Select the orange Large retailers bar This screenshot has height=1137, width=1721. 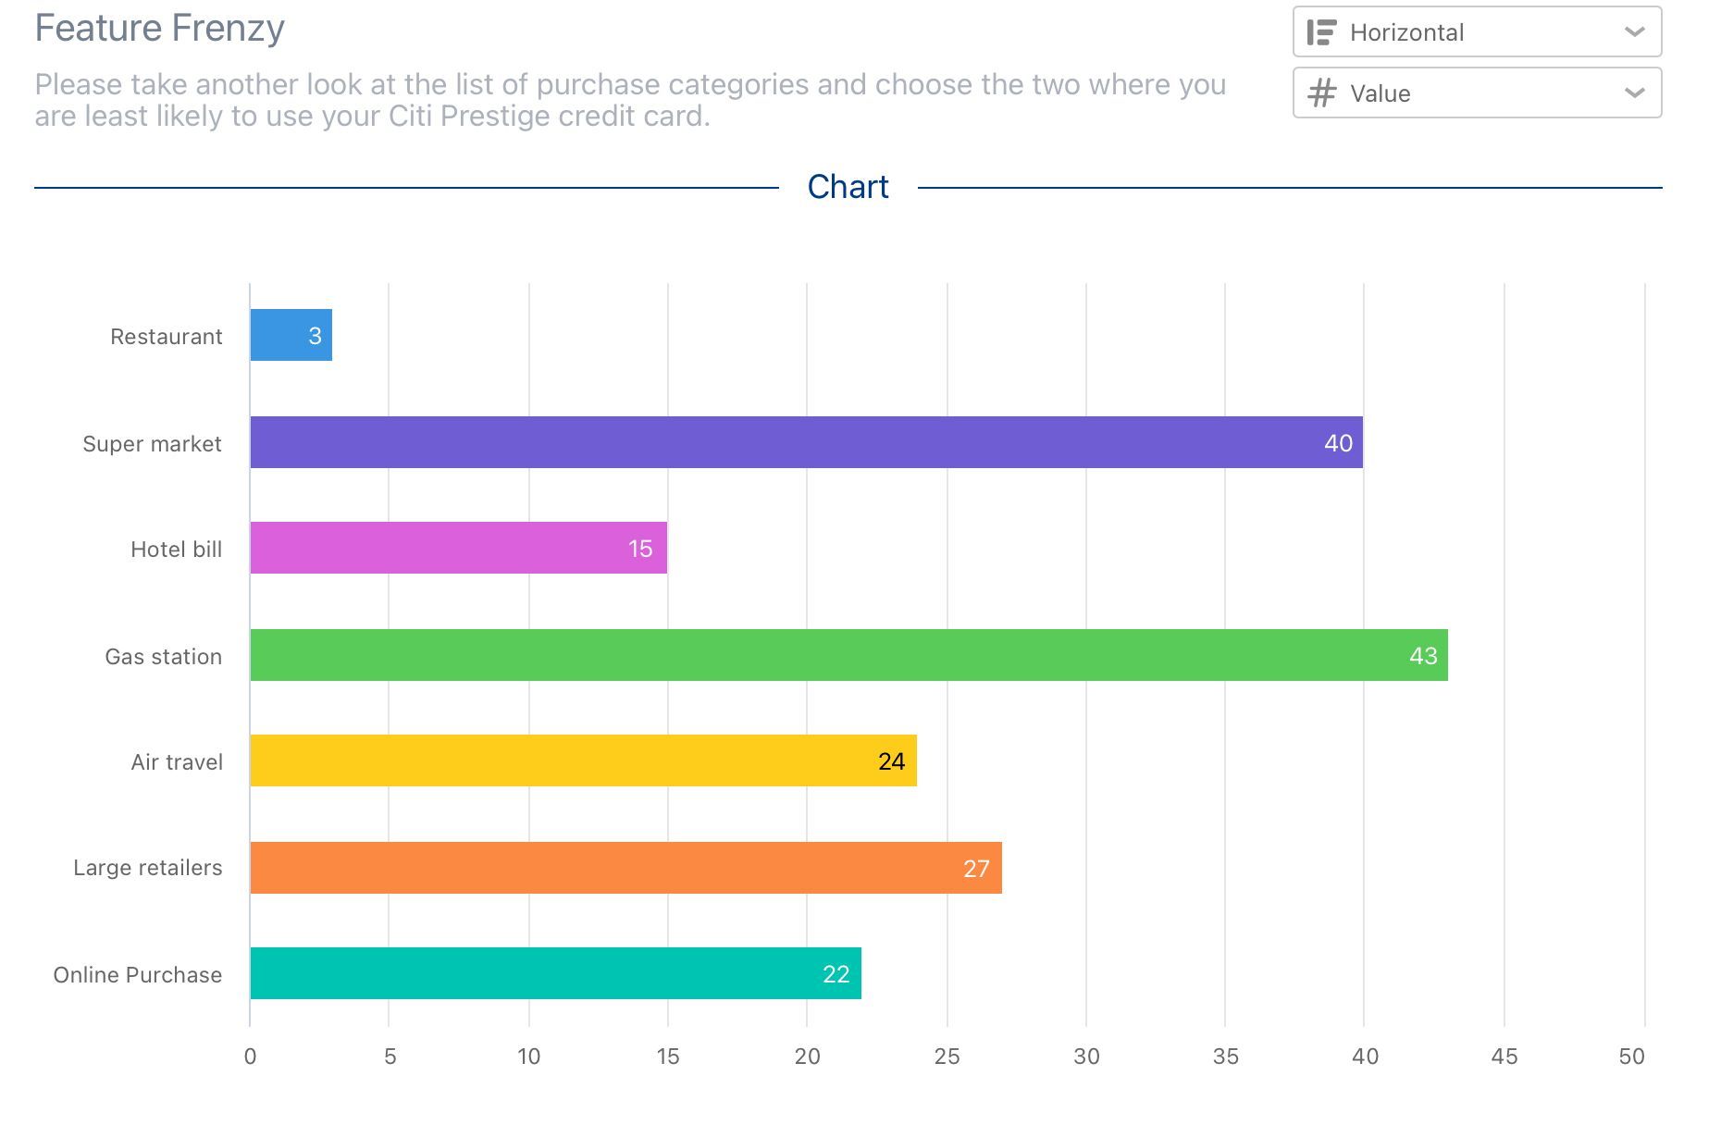(x=626, y=868)
